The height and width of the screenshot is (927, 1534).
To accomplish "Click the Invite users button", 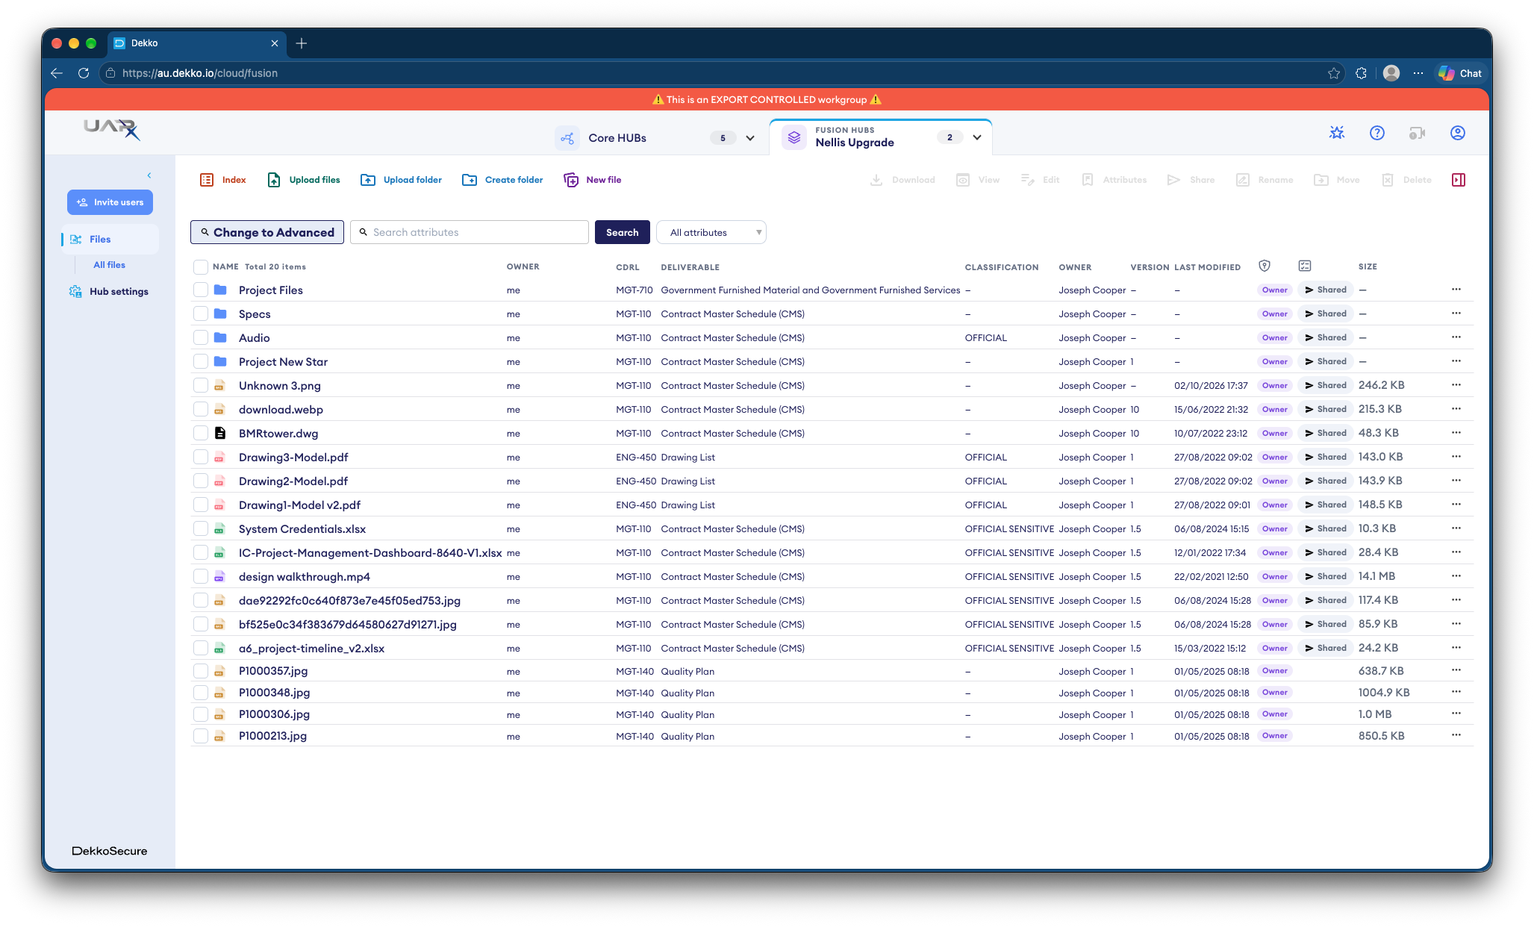I will point(110,202).
